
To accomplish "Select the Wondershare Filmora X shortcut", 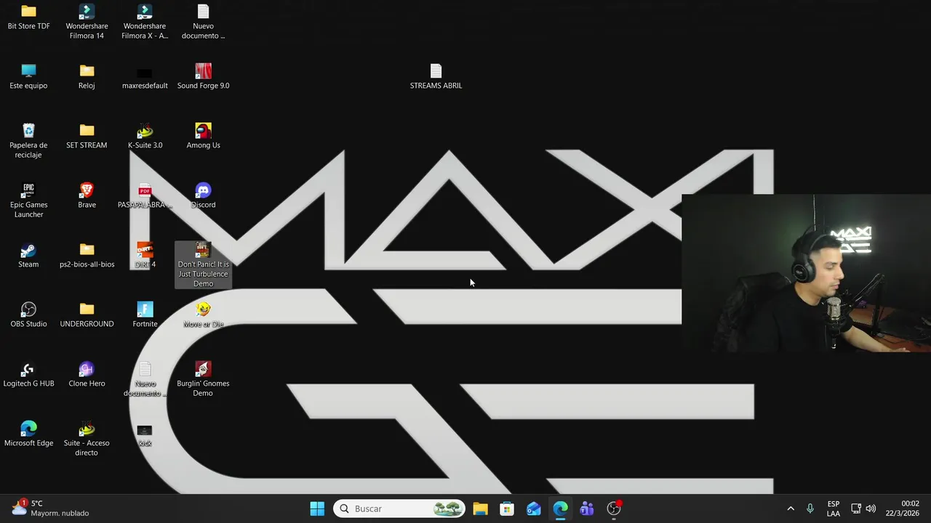I will pyautogui.click(x=145, y=22).
